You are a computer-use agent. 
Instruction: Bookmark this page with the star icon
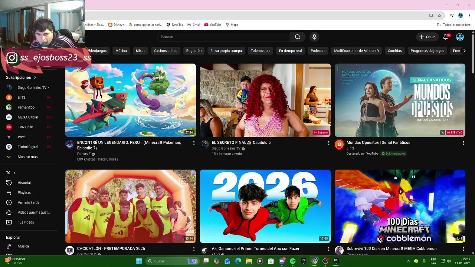(x=439, y=16)
